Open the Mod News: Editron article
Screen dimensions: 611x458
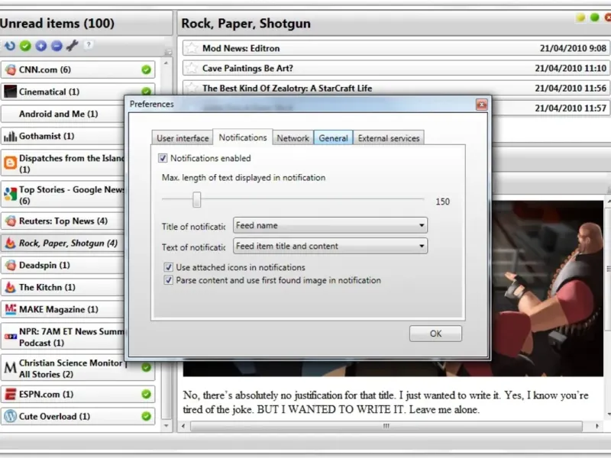(x=396, y=48)
